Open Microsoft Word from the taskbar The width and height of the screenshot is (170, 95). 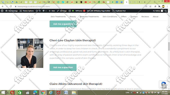[x=66, y=93]
